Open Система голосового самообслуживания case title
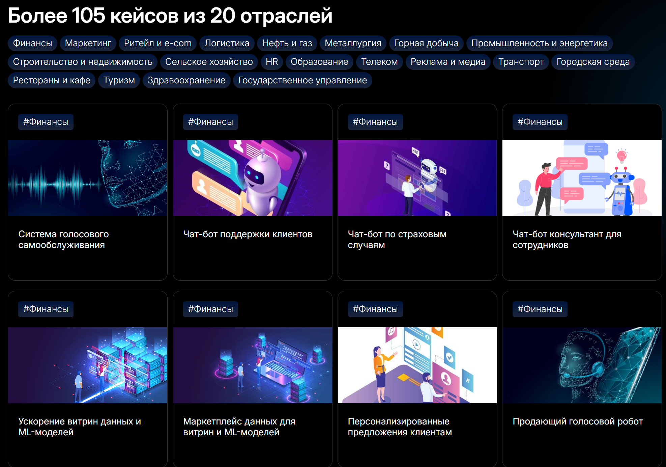This screenshot has height=467, width=666. point(63,240)
